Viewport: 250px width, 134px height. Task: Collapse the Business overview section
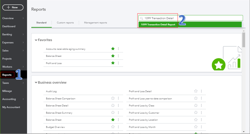click(36, 82)
